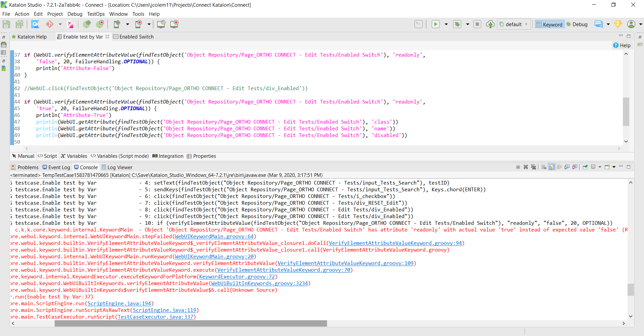Open WebUiBuiltInKeywords.groovy:3234 link
The width and height of the screenshot is (644, 336).
coord(260,283)
